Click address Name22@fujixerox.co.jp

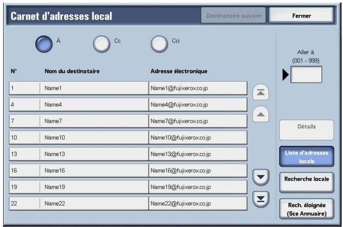click(198, 203)
